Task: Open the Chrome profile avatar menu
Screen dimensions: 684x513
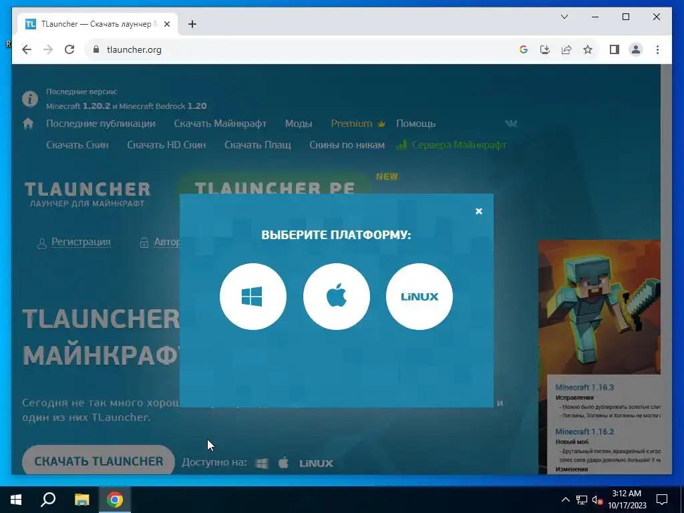Action: tap(636, 49)
